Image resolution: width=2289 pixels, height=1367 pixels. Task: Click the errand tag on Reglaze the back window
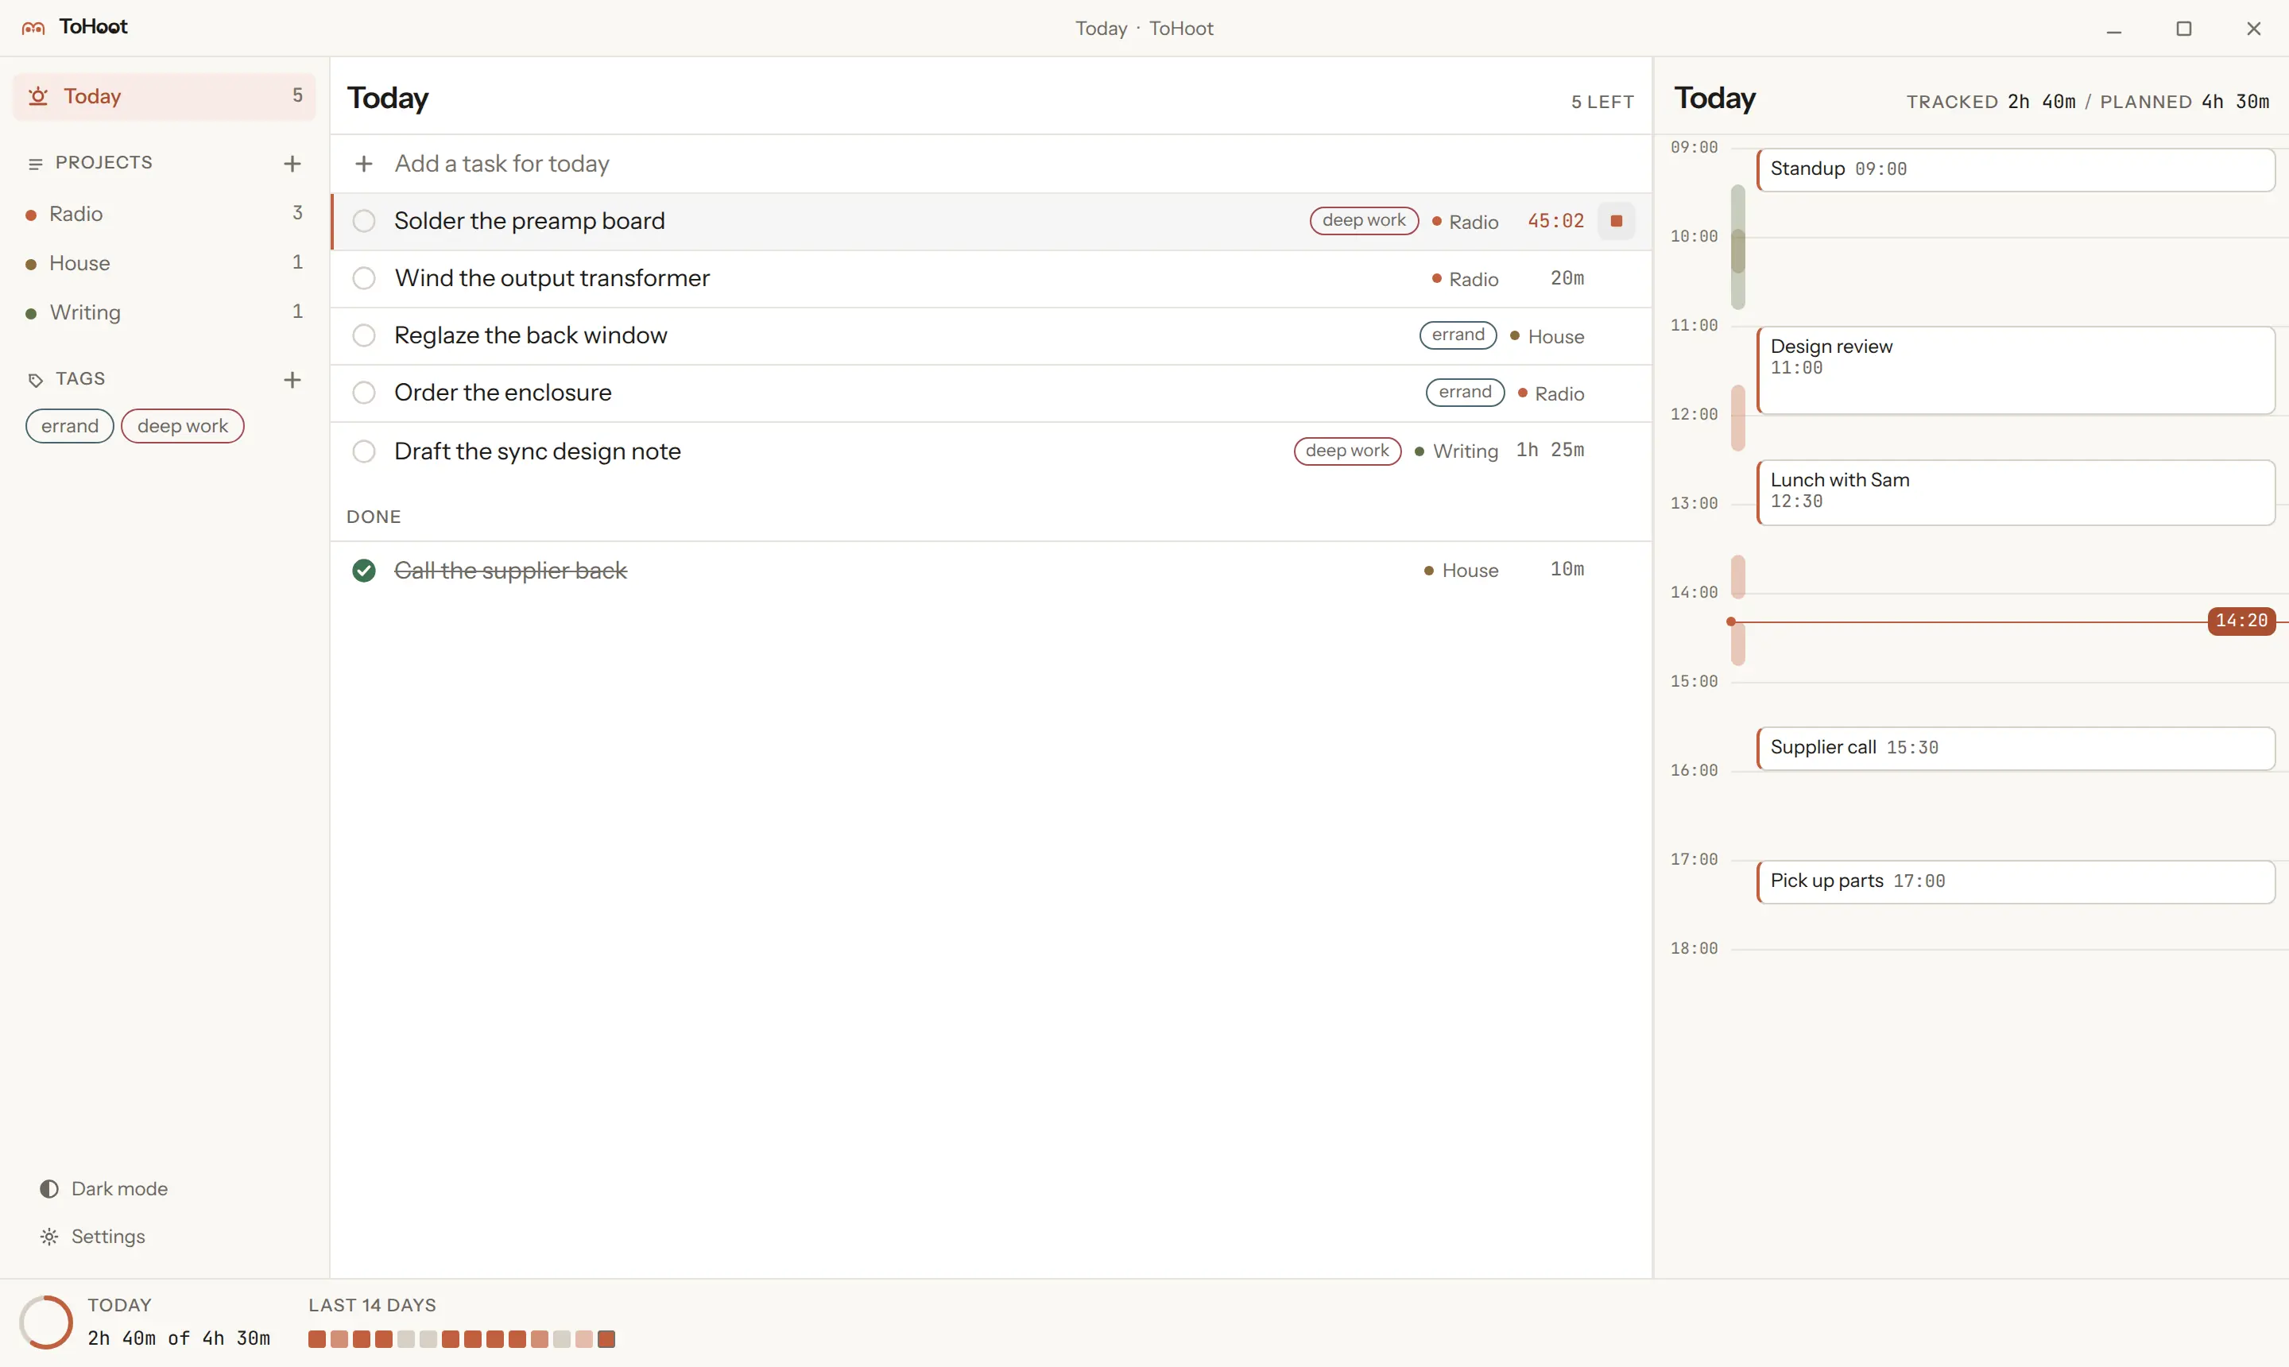click(x=1458, y=335)
